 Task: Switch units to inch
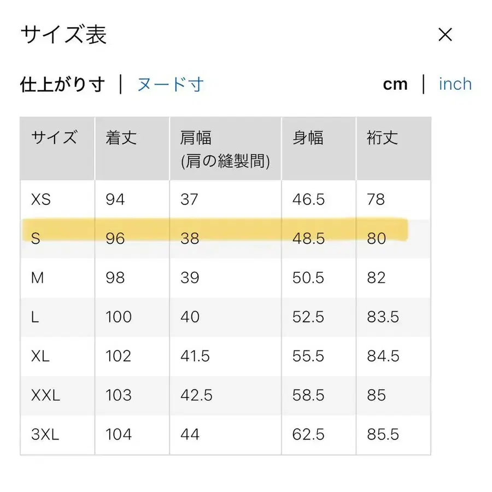tap(455, 84)
